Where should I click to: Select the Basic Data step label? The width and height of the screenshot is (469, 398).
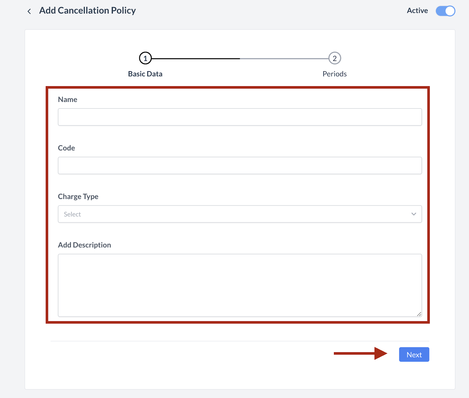tap(145, 74)
